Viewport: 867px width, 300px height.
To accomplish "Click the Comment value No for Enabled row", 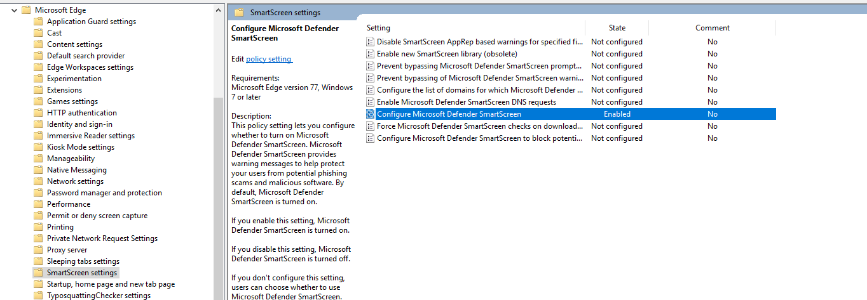I will 713,114.
